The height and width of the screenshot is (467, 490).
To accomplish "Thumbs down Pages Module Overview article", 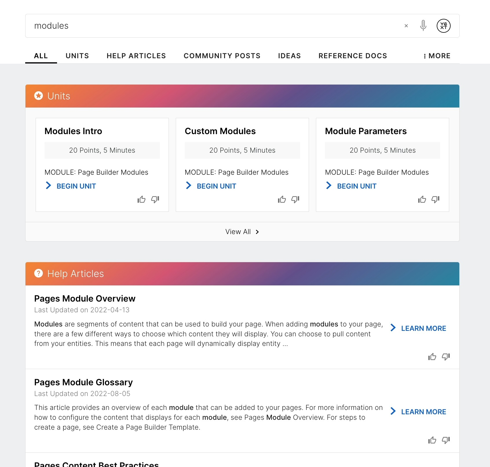I will coord(446,357).
